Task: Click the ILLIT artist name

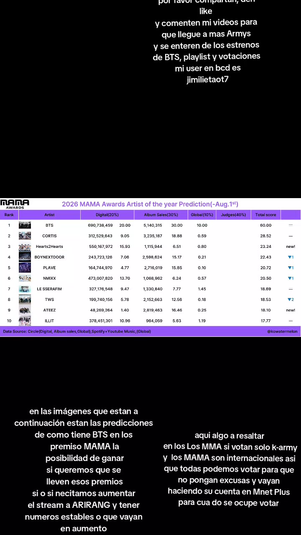Action: click(49, 321)
